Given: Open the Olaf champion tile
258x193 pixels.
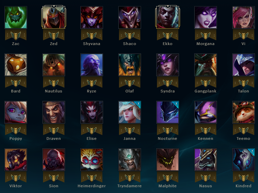Looking at the screenshot, I should pyautogui.click(x=130, y=65).
